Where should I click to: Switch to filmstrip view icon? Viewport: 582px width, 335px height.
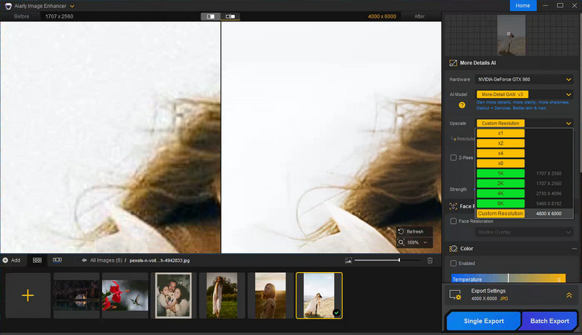pyautogui.click(x=57, y=260)
